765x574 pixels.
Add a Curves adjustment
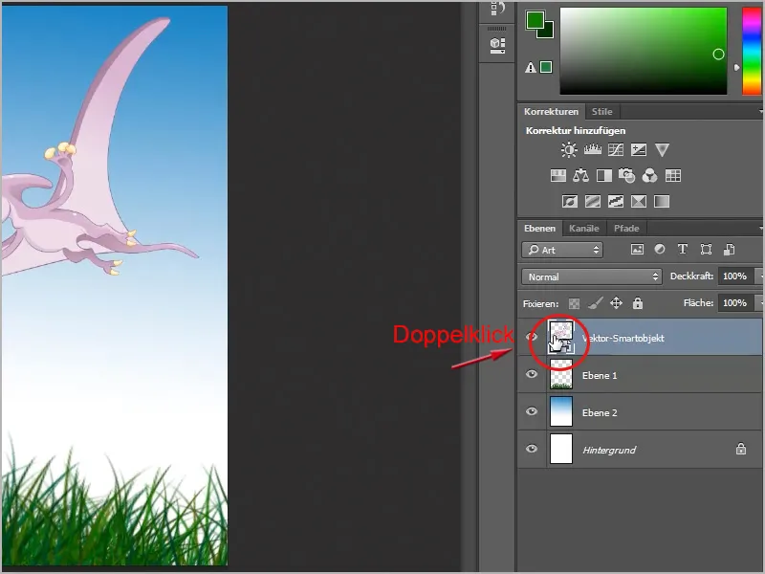[x=616, y=149]
